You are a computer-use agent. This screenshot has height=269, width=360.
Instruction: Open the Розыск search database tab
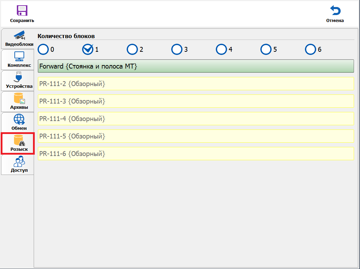[19, 143]
